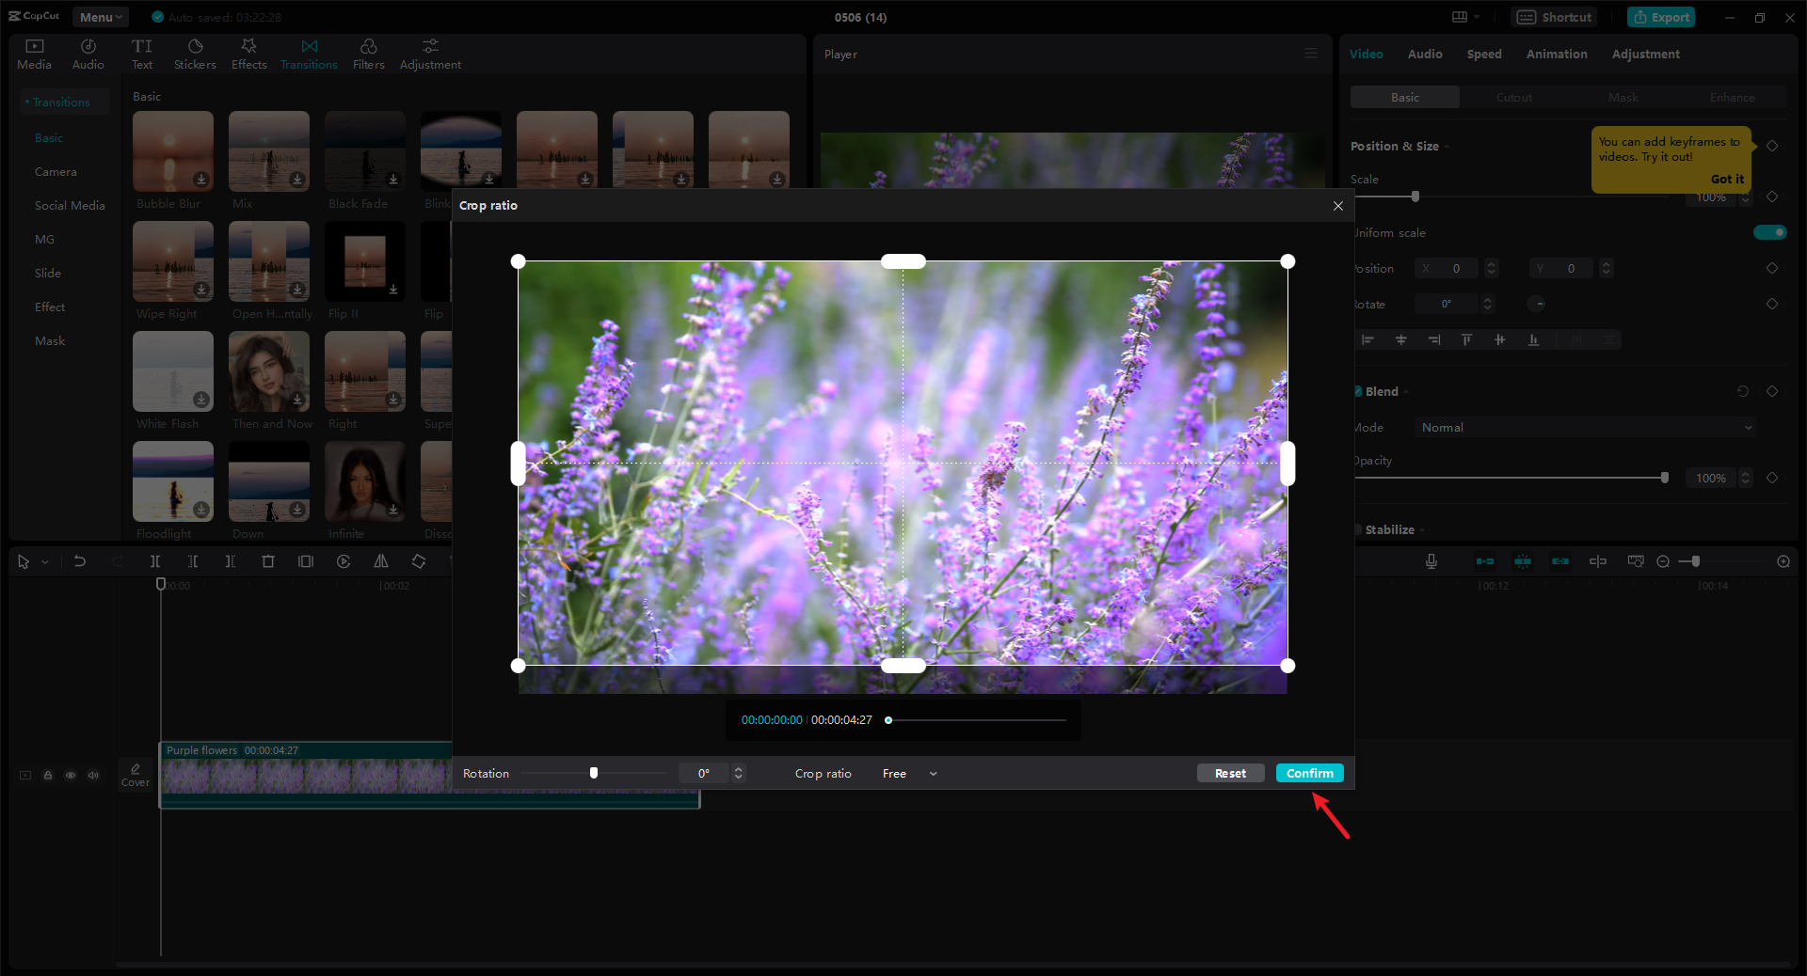
Task: Mute the Purple flowers track
Action: [x=93, y=776]
